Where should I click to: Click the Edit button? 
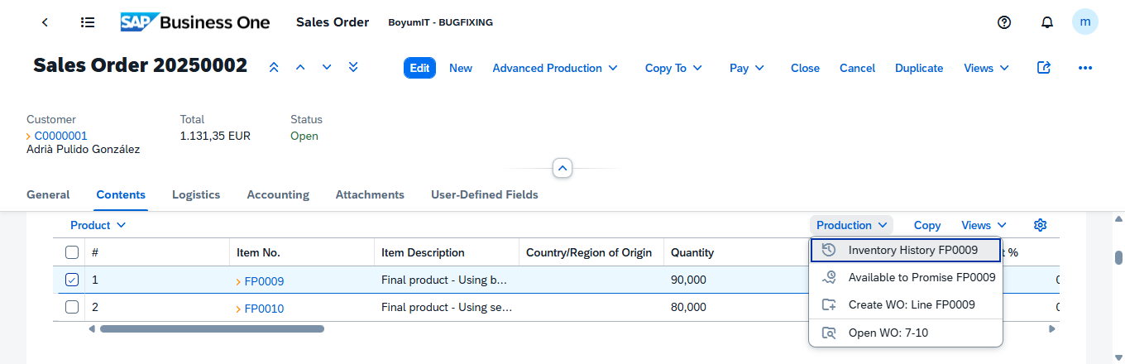[419, 68]
